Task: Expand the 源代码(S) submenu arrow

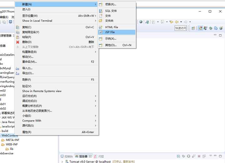Action: click(95, 126)
